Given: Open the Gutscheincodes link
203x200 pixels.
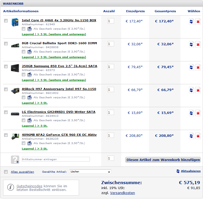Looking at the screenshot, I should (29, 186).
